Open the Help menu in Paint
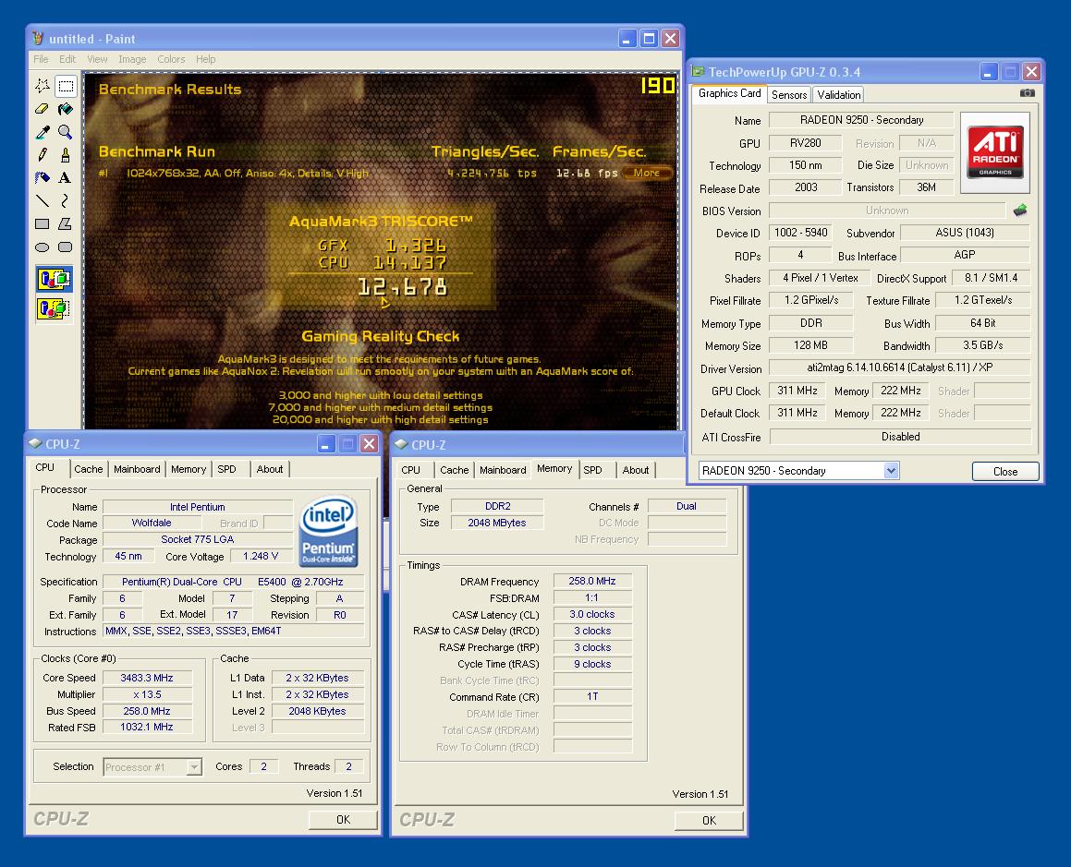The image size is (1071, 867). (x=205, y=59)
